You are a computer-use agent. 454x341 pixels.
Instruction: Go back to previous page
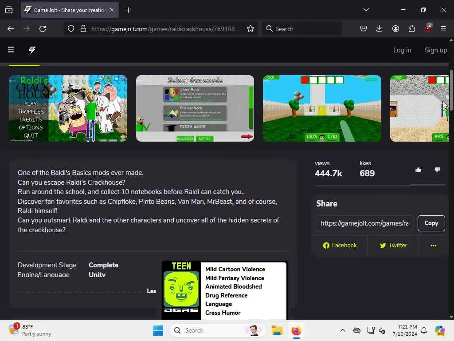click(x=11, y=29)
